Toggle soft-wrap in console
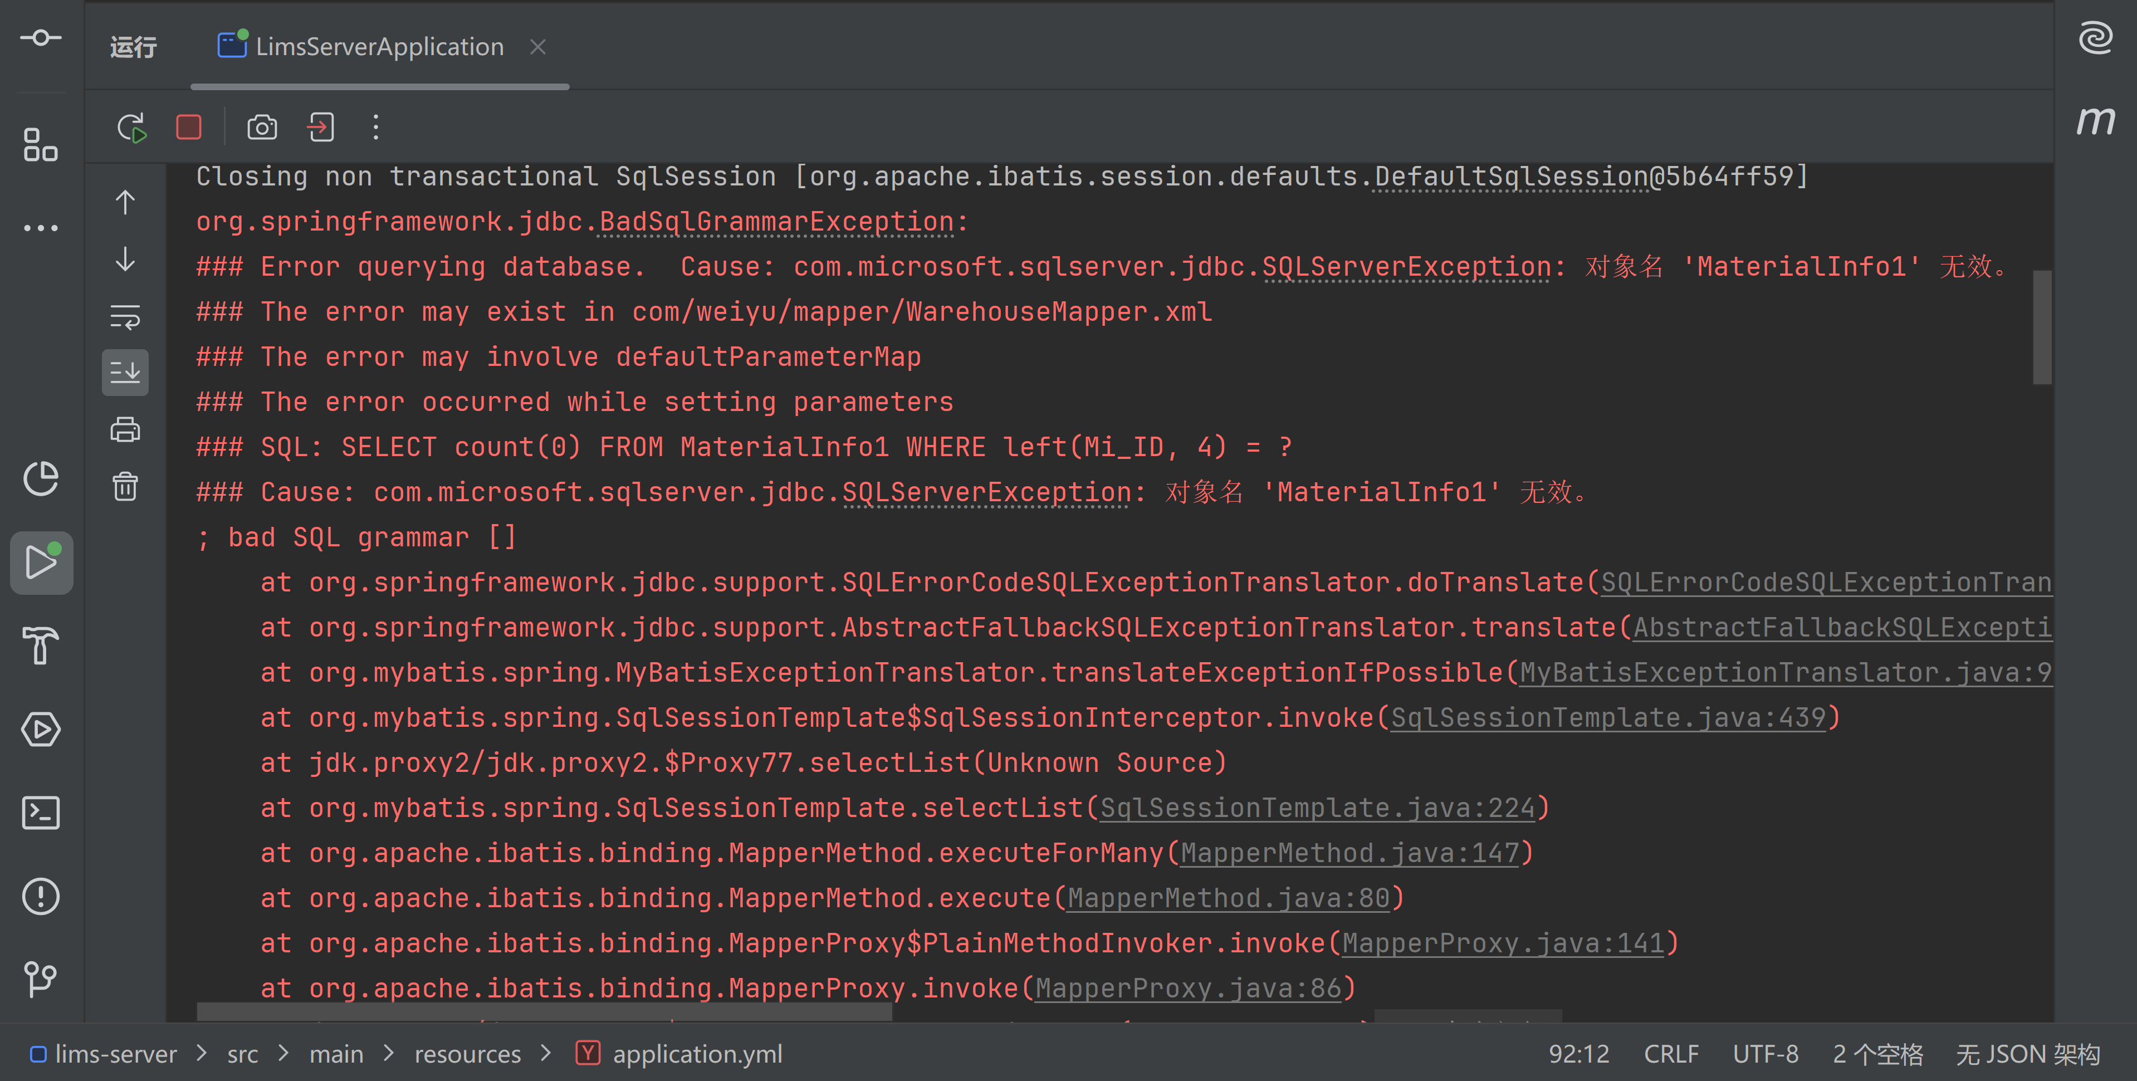Image resolution: width=2137 pixels, height=1081 pixels. click(x=125, y=316)
